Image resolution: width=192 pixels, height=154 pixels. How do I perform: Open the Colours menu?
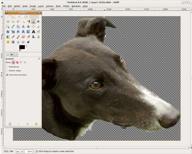[50, 6]
